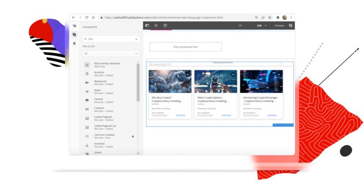Open annotations icon beside Preview

click(x=290, y=25)
